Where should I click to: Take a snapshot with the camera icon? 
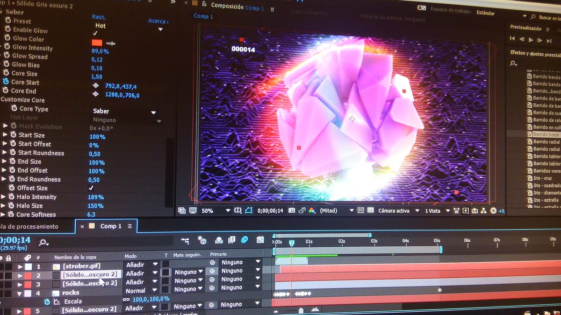[x=292, y=210]
